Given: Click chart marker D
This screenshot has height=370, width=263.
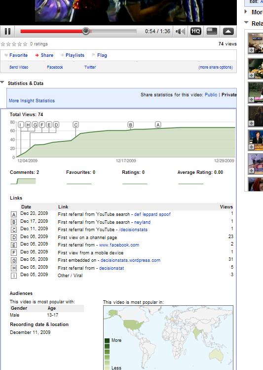Looking at the screenshot, I should tap(56, 125).
